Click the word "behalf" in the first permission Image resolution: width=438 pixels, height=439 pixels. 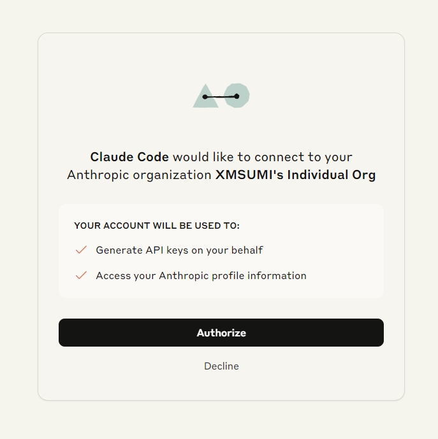click(247, 250)
